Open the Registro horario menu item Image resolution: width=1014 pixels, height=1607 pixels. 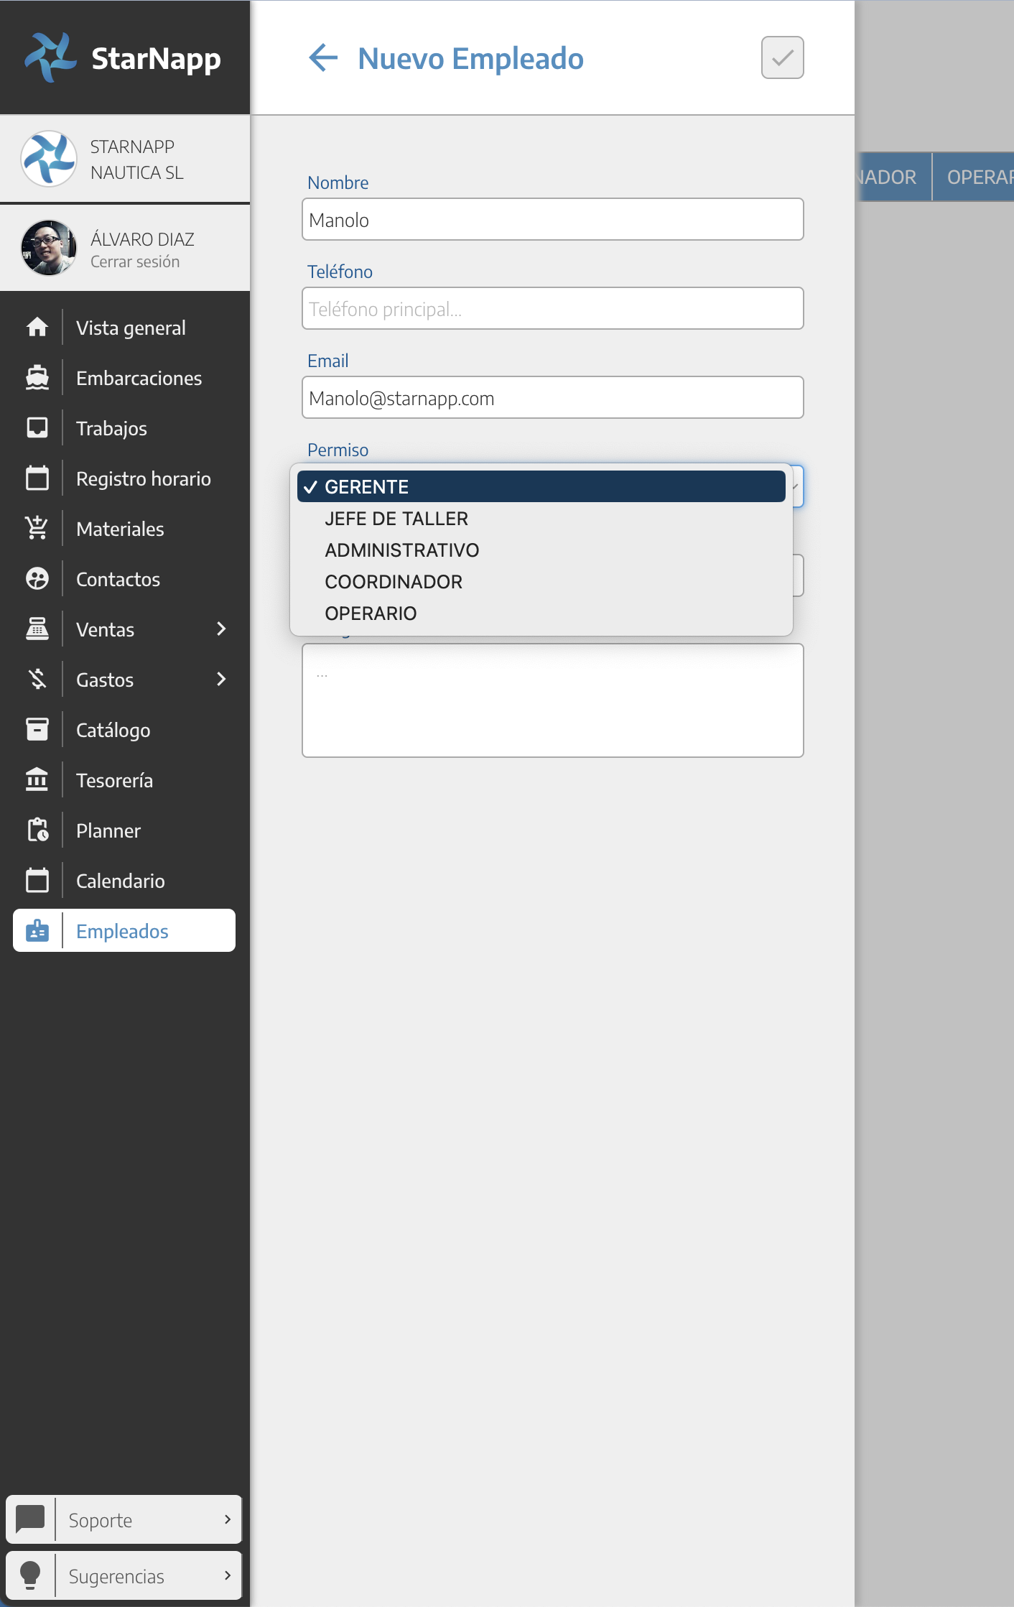click(143, 478)
